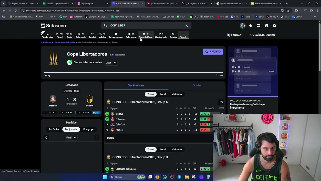The width and height of the screenshot is (321, 181).
Task: Open the Dardos sport section
Action: tap(173, 35)
